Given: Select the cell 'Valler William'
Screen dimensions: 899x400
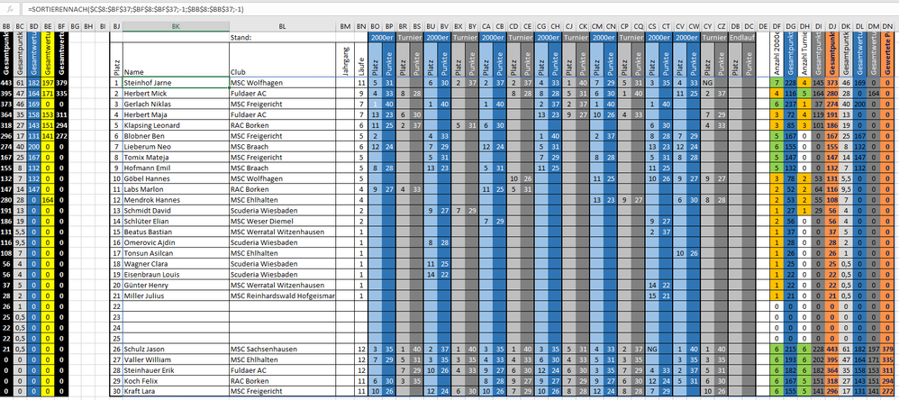Looking at the screenshot, I should tap(176, 359).
